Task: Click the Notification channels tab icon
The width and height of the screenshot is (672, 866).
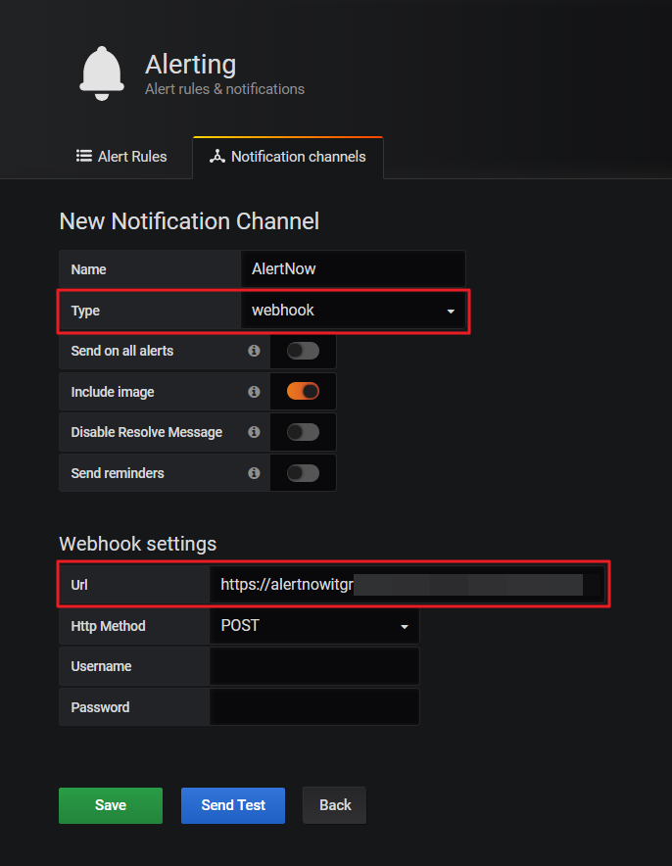Action: [217, 157]
